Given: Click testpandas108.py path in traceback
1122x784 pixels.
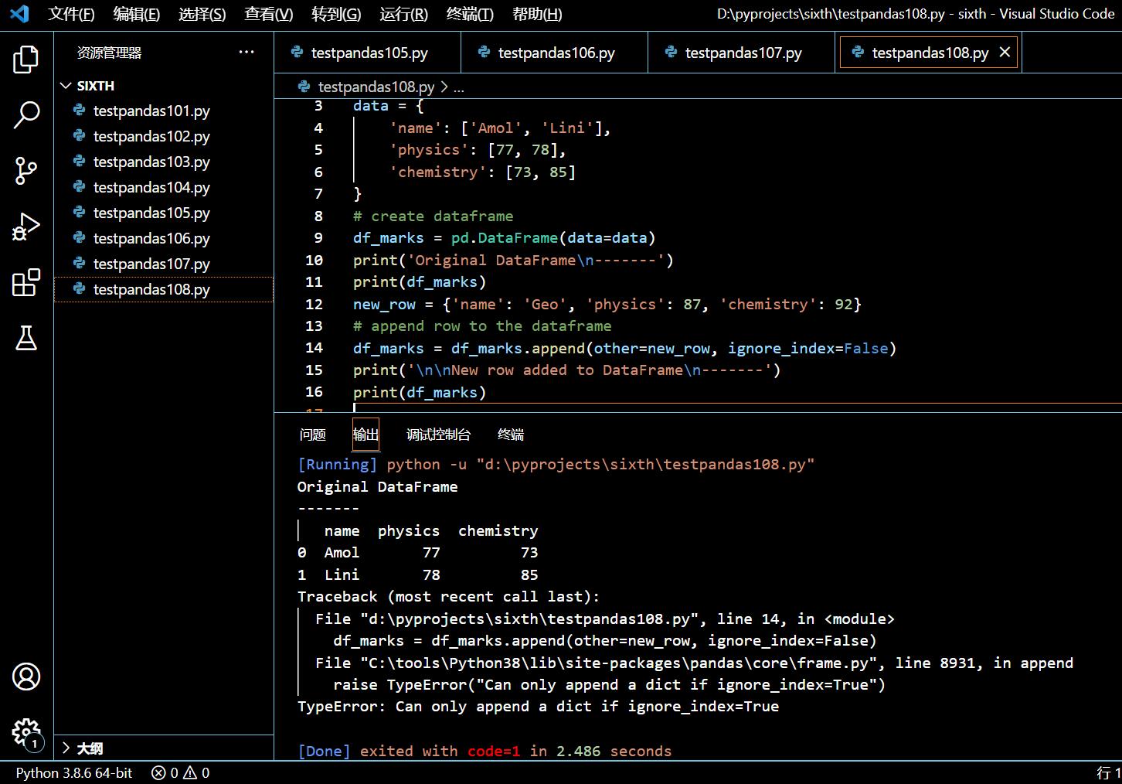Looking at the screenshot, I should [529, 619].
